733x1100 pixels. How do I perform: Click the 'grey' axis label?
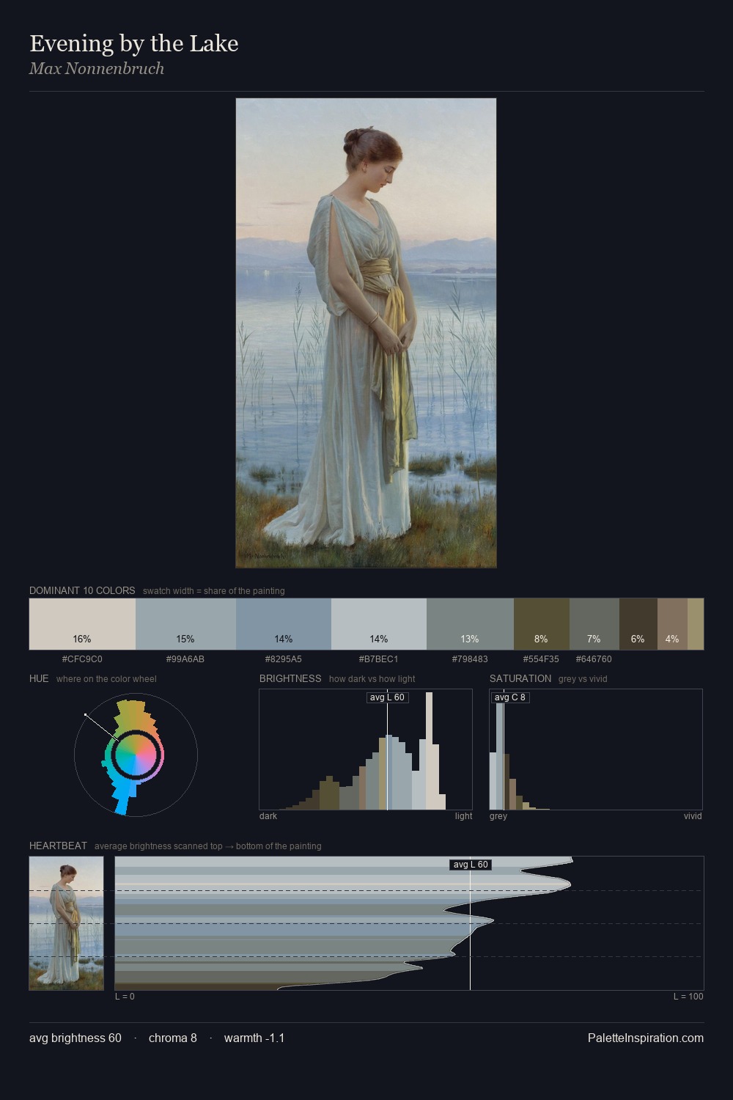click(x=498, y=816)
